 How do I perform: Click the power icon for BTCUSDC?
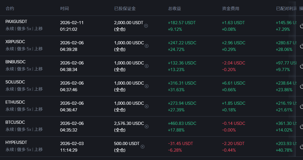tap(301, 127)
